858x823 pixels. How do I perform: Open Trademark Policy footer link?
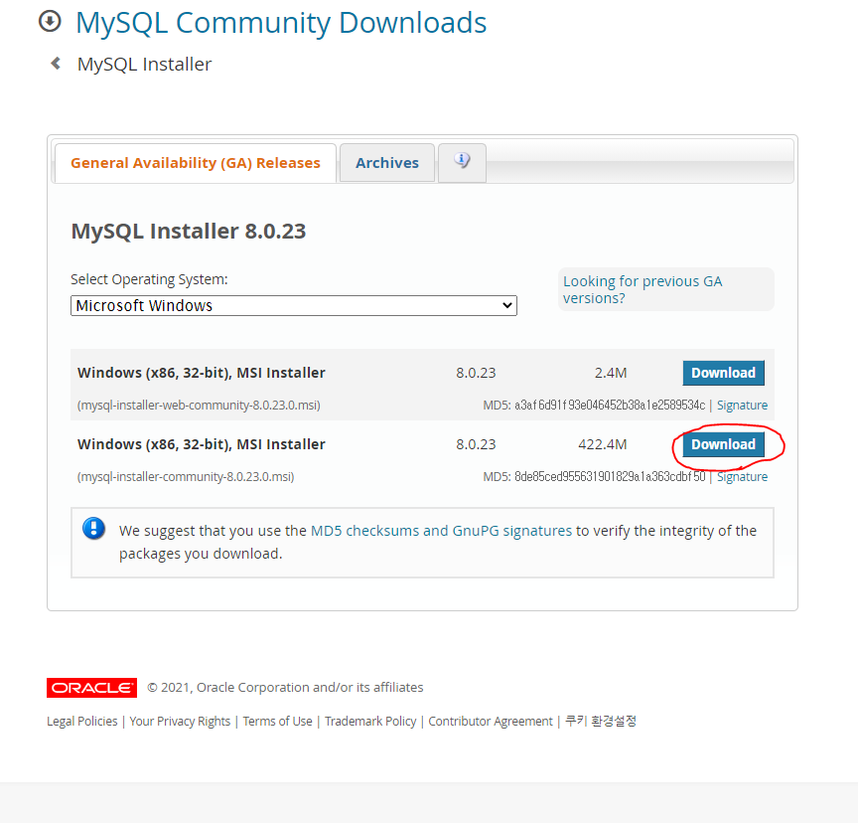370,722
